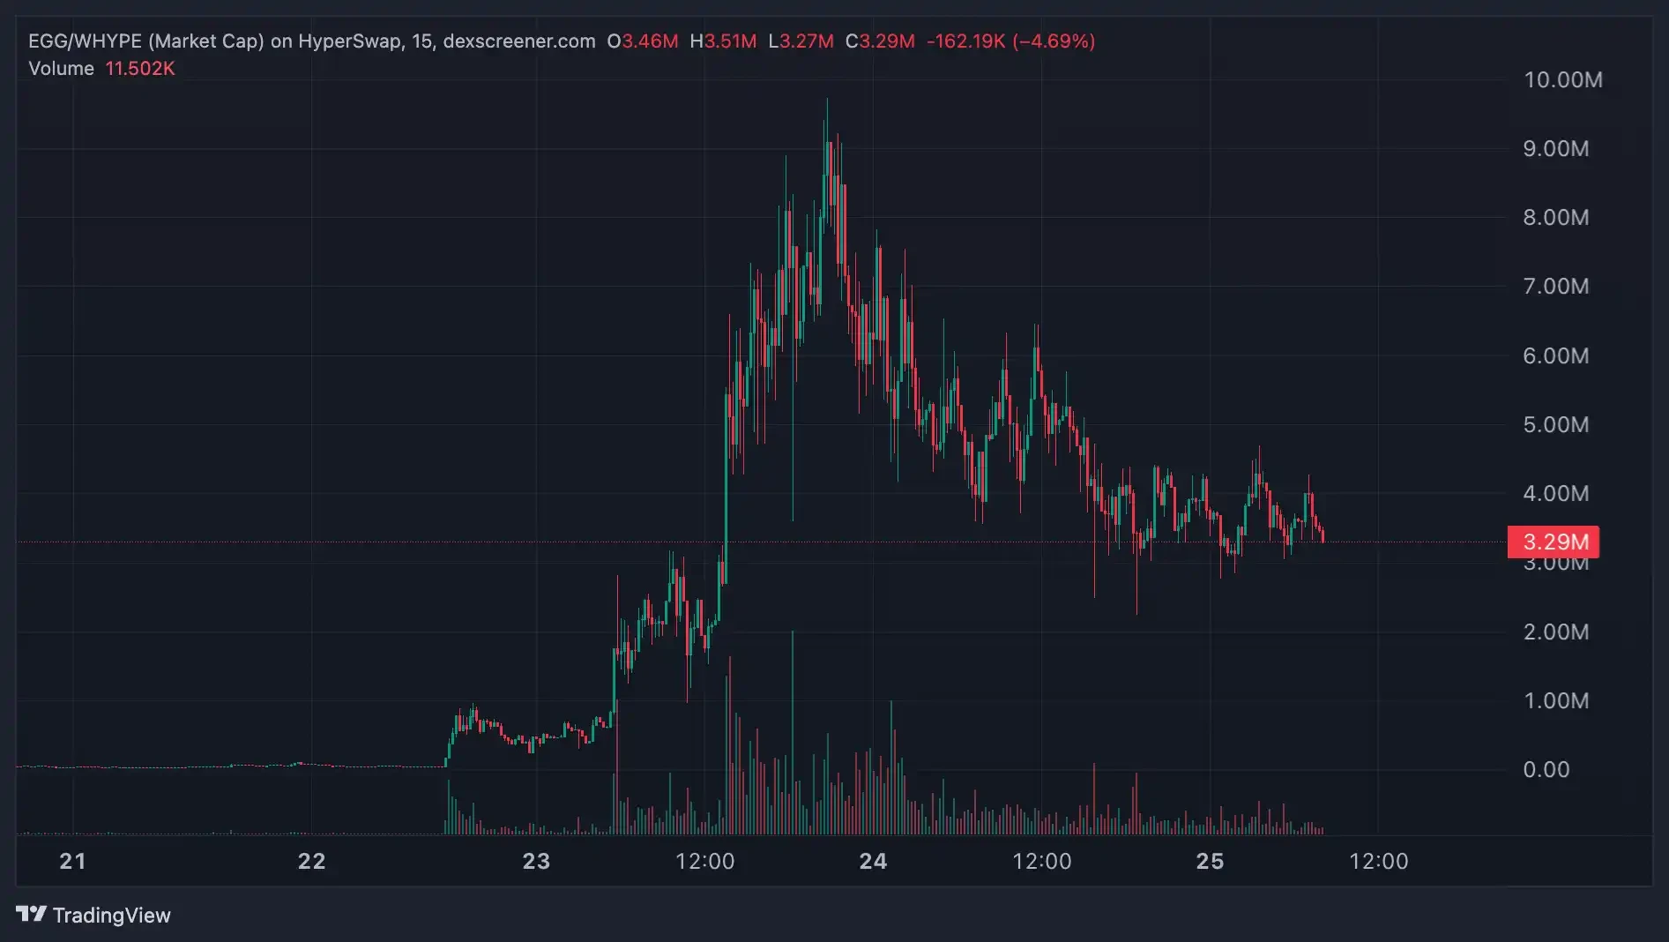Click the 1.00M price axis label
The width and height of the screenshot is (1669, 942).
[1556, 701]
